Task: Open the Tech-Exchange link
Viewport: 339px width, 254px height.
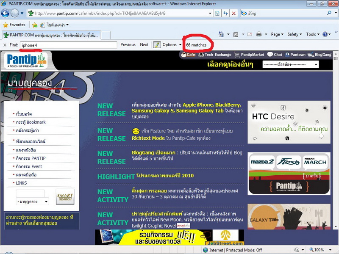Action: [215, 55]
